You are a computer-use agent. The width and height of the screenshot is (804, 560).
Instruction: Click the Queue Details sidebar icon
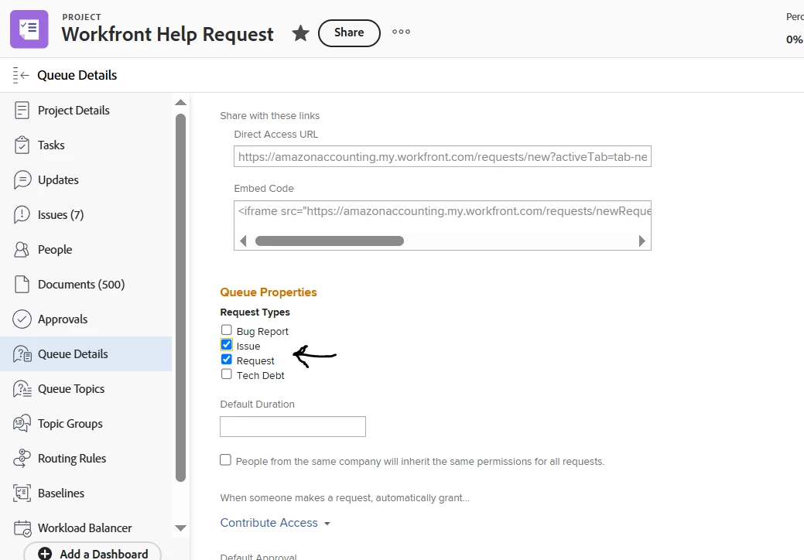pos(22,354)
